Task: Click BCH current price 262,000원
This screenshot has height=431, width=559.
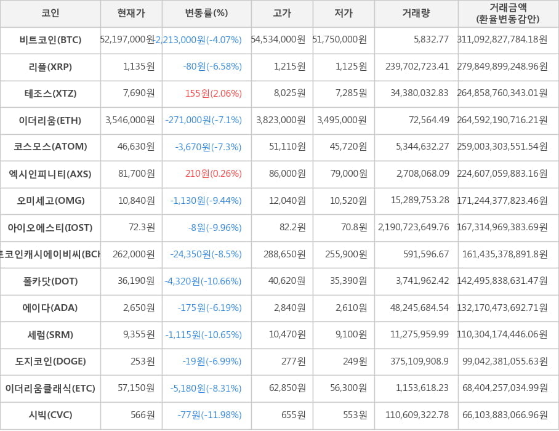Action: pyautogui.click(x=134, y=254)
